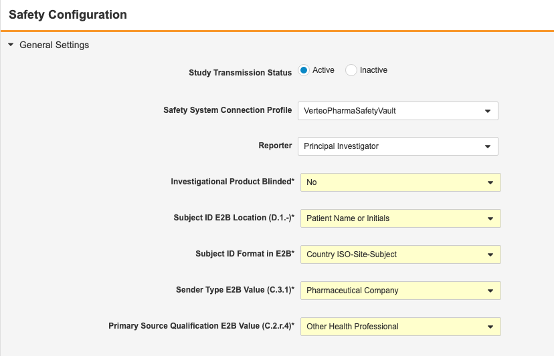The height and width of the screenshot is (356, 554).
Task: Open the Safety System Connection Profile dropdown
Action: point(397,111)
